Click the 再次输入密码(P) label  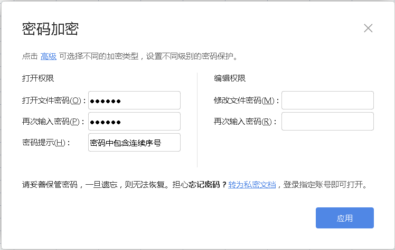(53, 122)
